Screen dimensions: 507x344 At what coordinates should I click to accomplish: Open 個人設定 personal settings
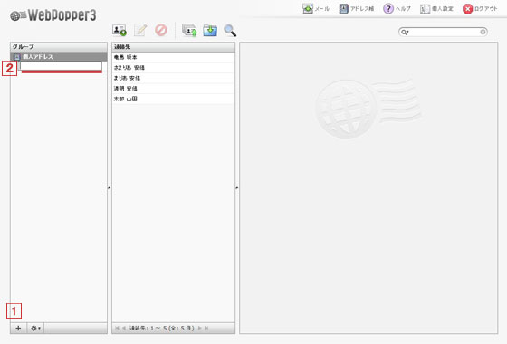pos(436,9)
